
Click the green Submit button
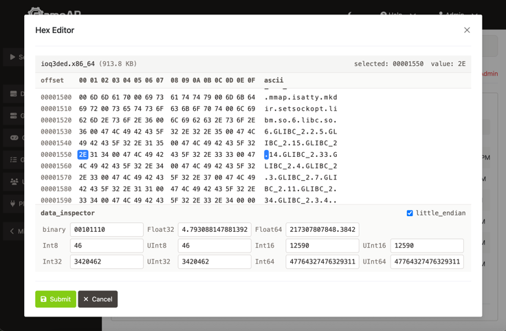coord(56,299)
